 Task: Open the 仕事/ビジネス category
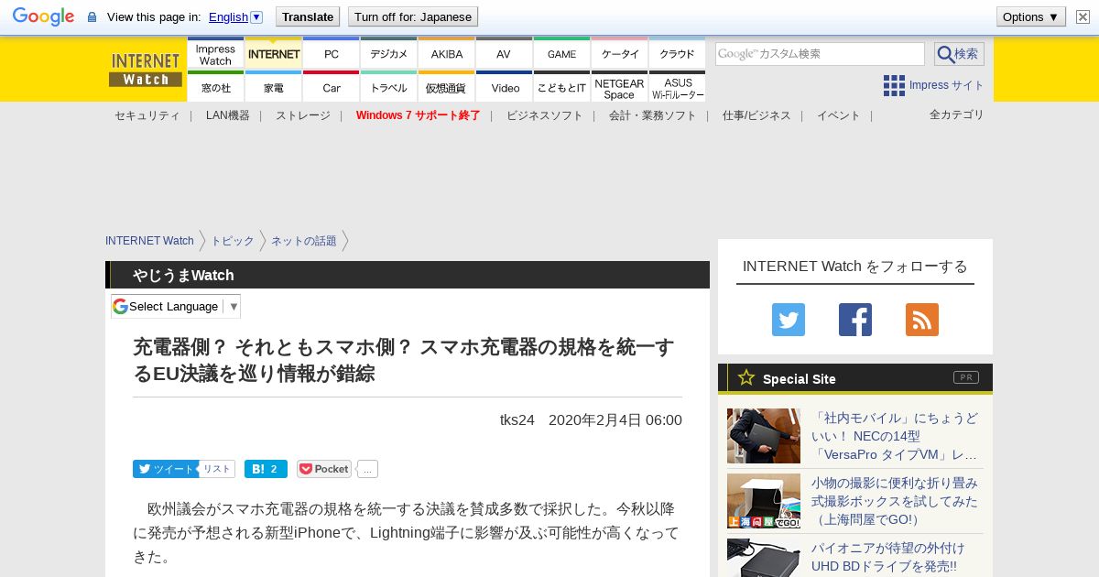[x=756, y=115]
